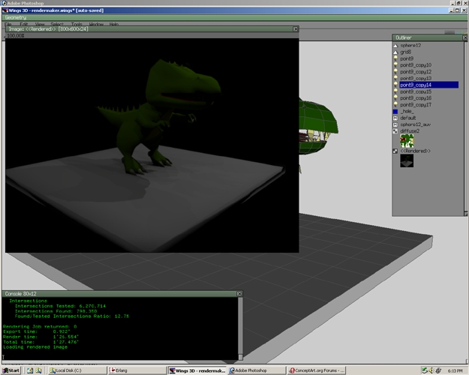Select point9_copy15 in the Outliner
This screenshot has width=469, height=375.
pyautogui.click(x=416, y=91)
